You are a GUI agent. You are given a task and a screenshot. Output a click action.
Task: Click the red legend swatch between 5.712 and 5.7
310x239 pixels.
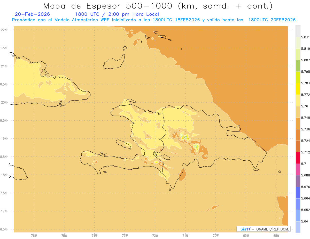pyautogui.click(x=298, y=158)
